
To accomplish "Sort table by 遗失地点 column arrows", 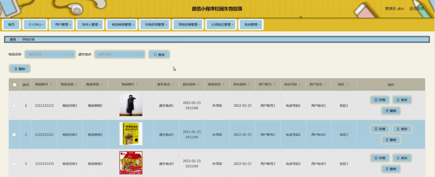I will [x=173, y=84].
